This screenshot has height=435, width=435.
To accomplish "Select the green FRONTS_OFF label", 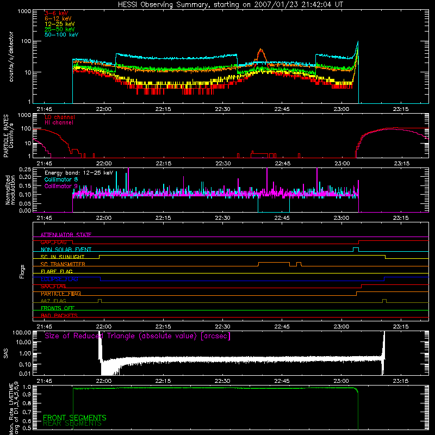I will coord(58,308).
